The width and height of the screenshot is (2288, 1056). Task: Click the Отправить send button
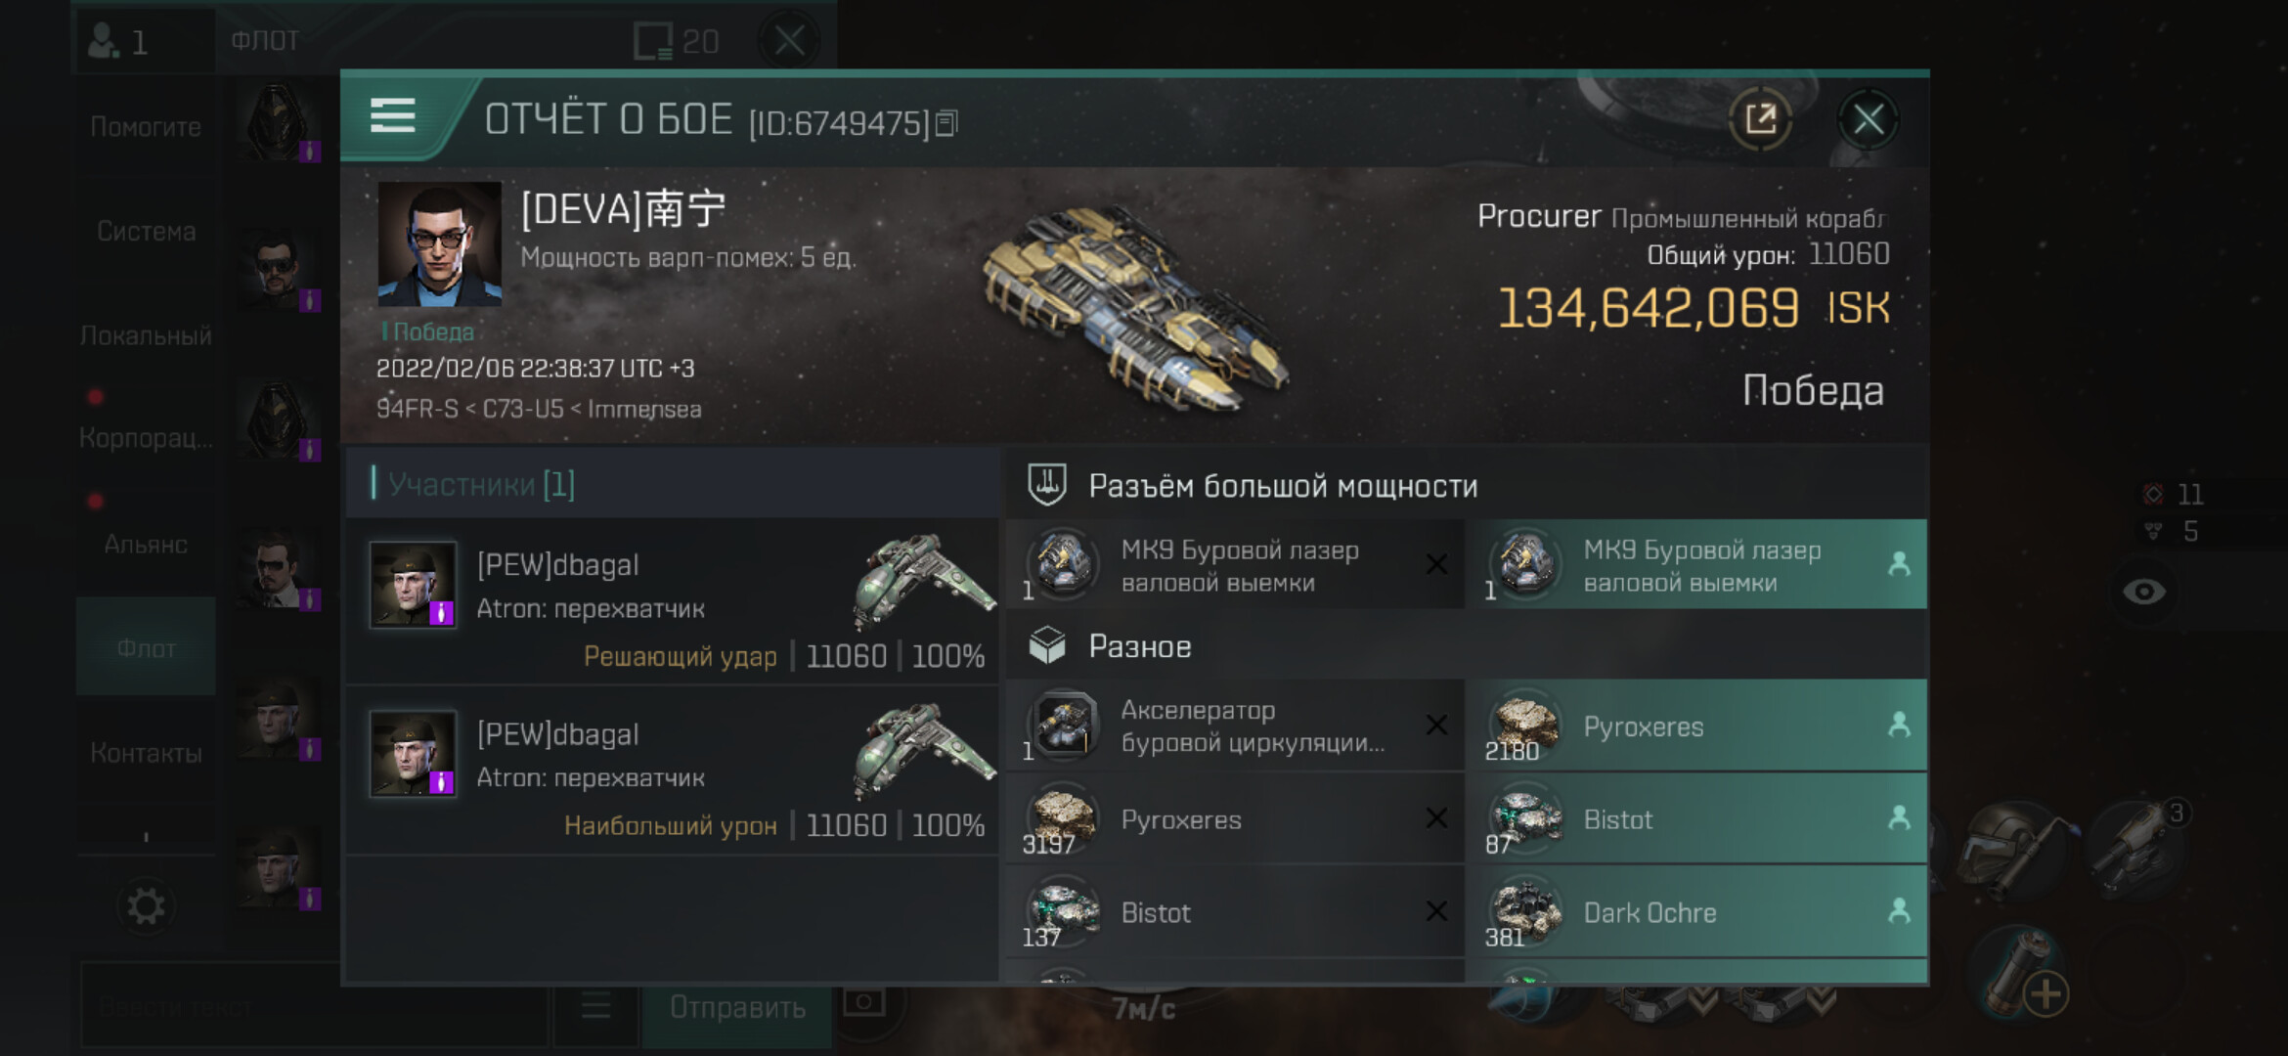pos(737,1007)
